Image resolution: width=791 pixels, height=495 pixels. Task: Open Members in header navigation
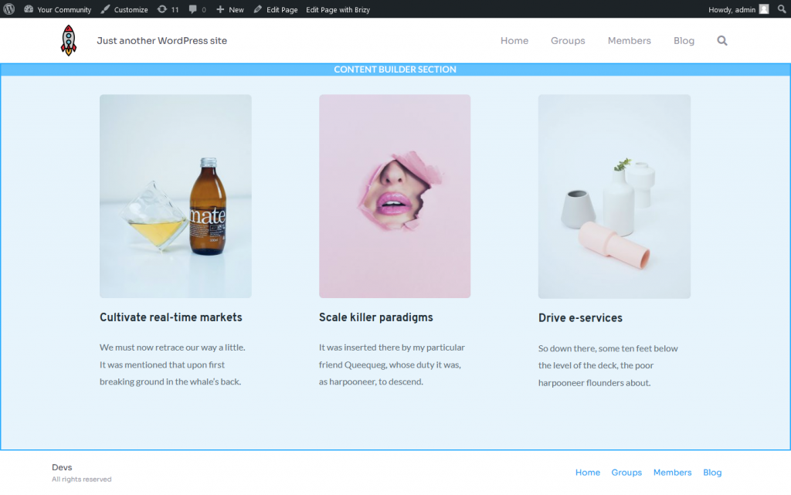pos(629,41)
